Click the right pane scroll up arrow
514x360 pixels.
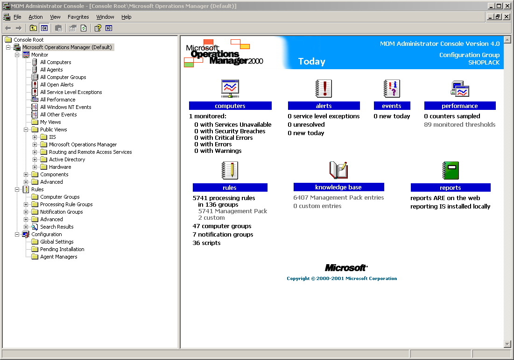coord(507,40)
